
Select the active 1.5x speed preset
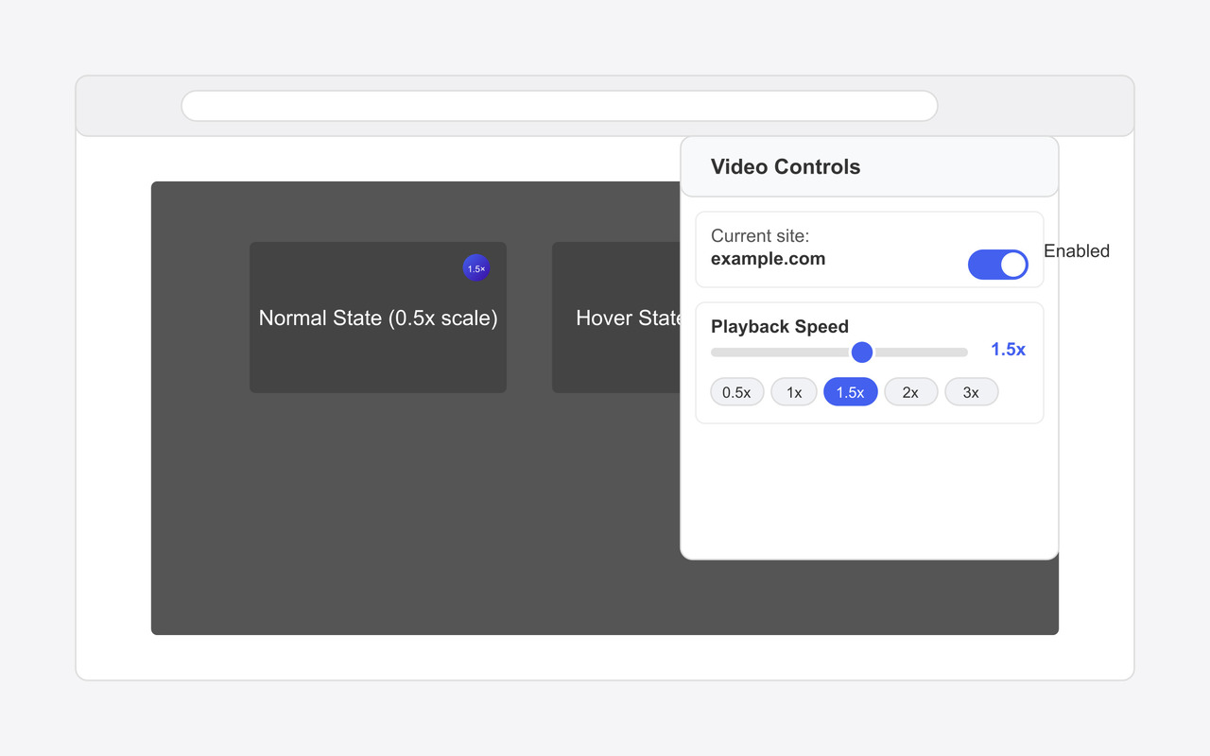pos(851,392)
